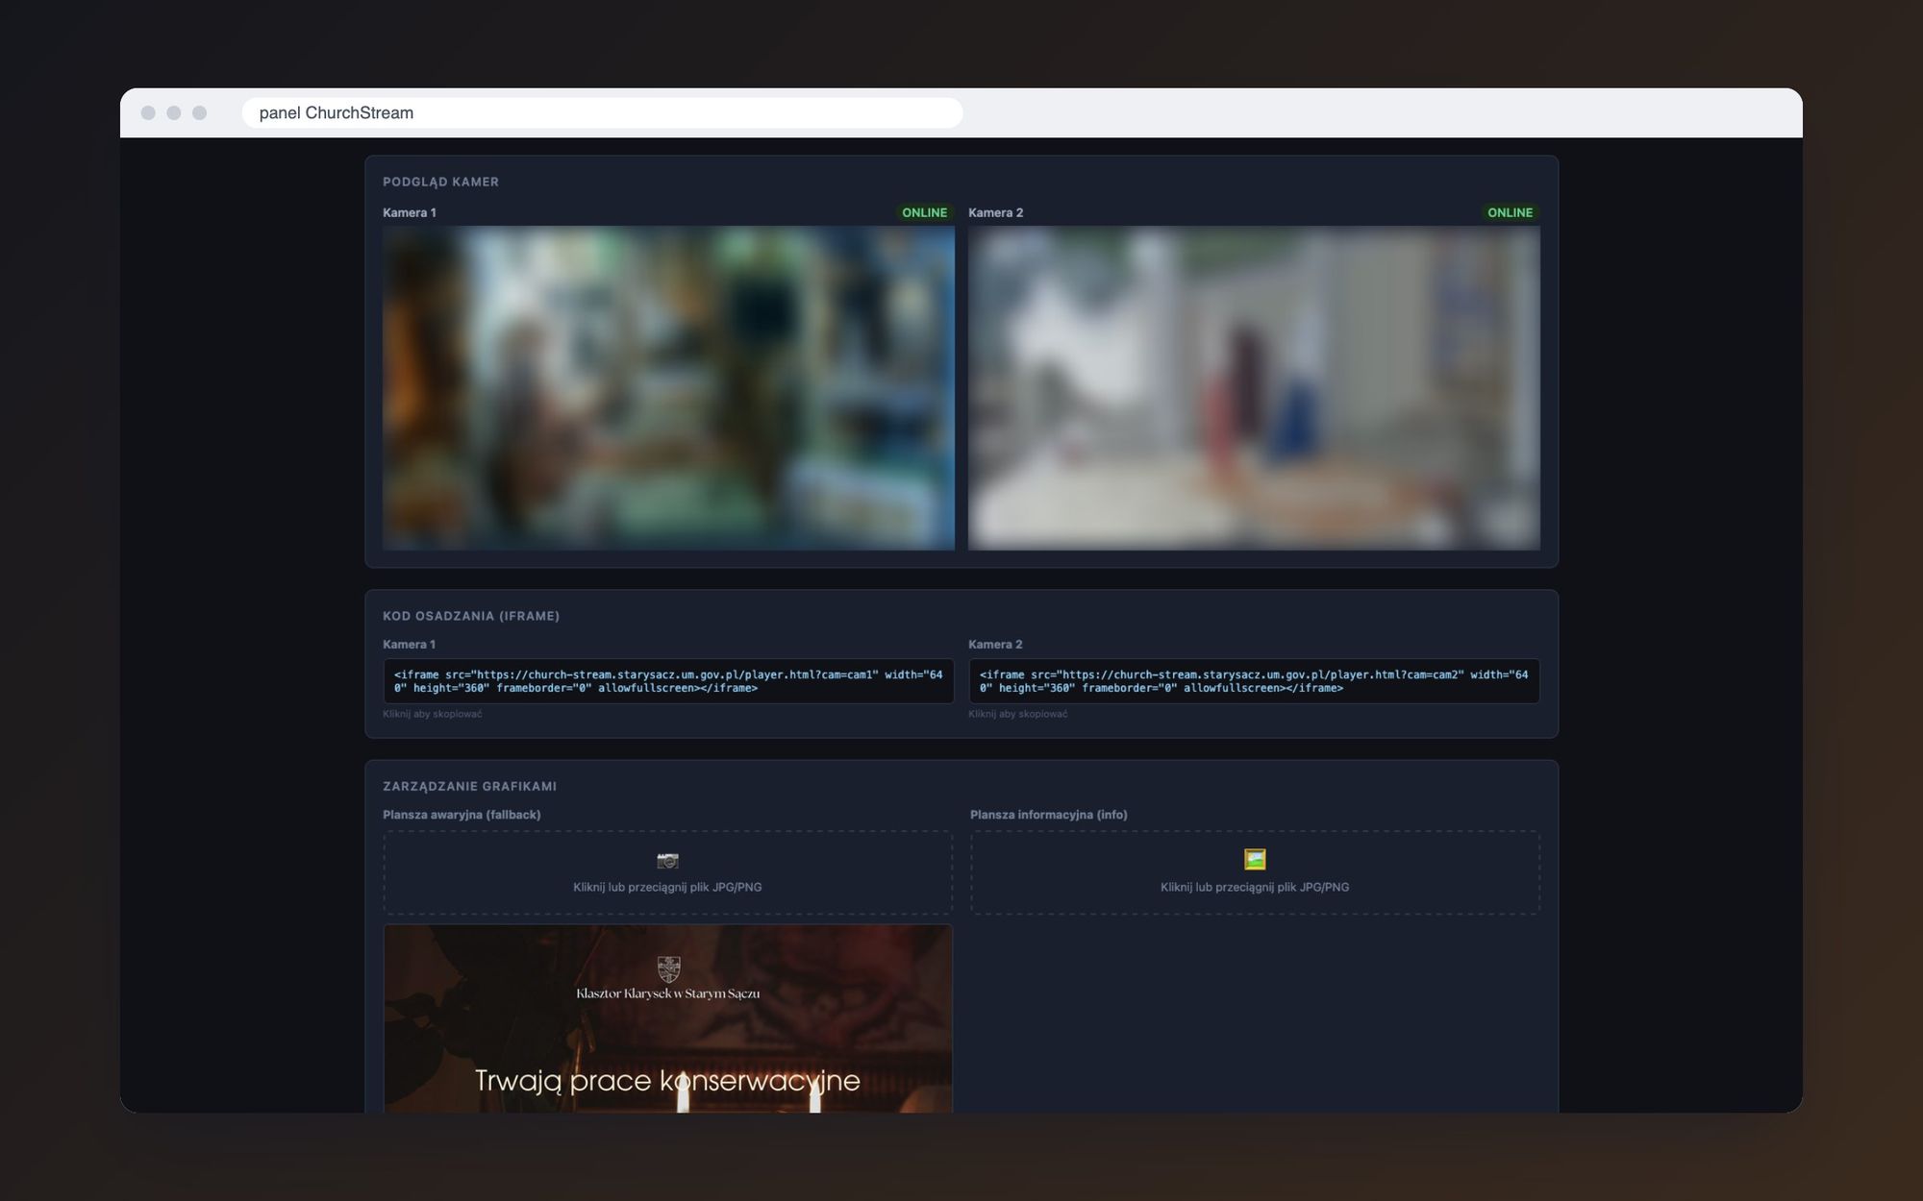This screenshot has width=1923, height=1201.
Task: Open the Kamera 1 live preview video
Action: (668, 388)
